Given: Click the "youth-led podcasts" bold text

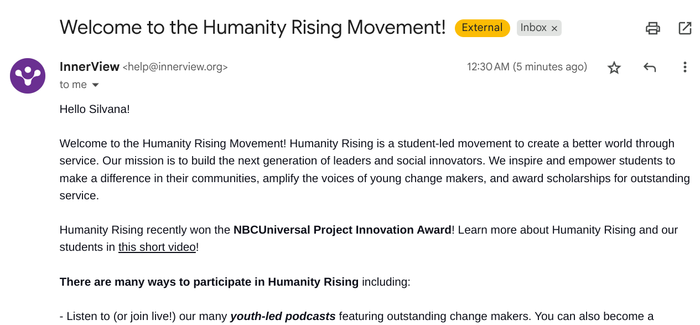Looking at the screenshot, I should click(283, 317).
